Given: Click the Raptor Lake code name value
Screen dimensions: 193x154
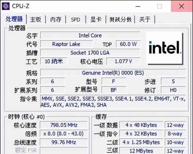Looking at the screenshot, I should [x=66, y=44].
